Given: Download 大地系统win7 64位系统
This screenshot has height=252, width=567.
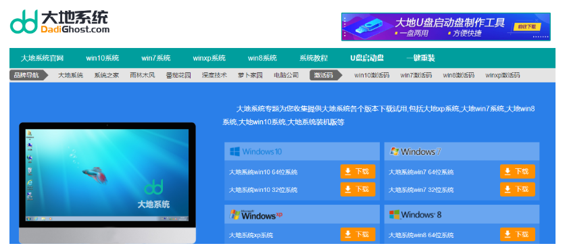Looking at the screenshot, I should pos(518,172).
